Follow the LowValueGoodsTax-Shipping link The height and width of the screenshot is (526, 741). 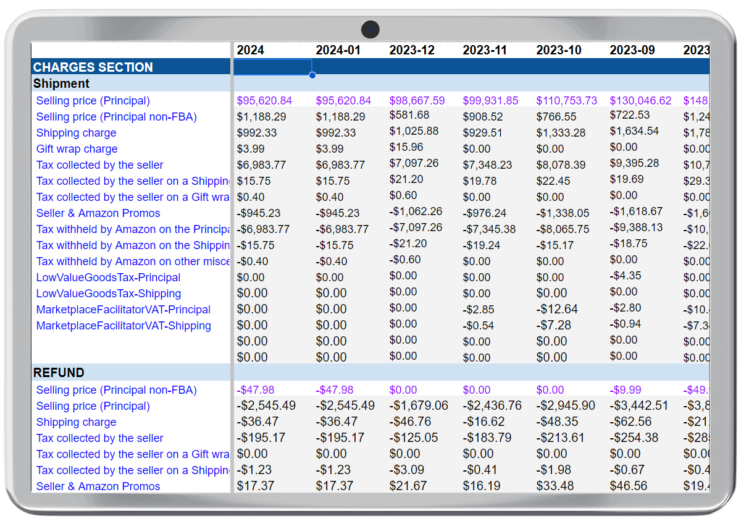(108, 294)
